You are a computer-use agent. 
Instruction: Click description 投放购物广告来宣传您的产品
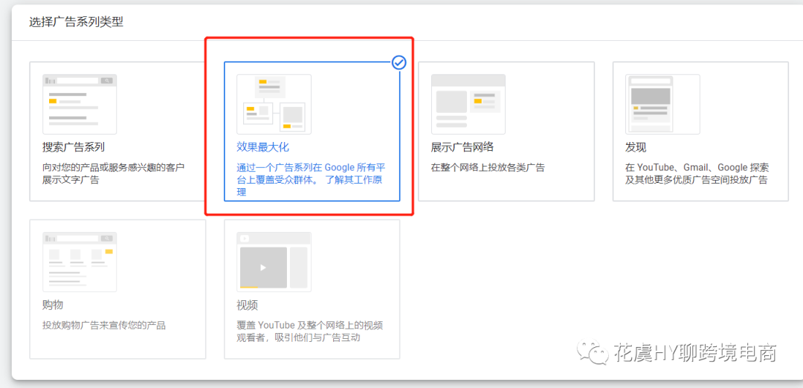(x=104, y=325)
